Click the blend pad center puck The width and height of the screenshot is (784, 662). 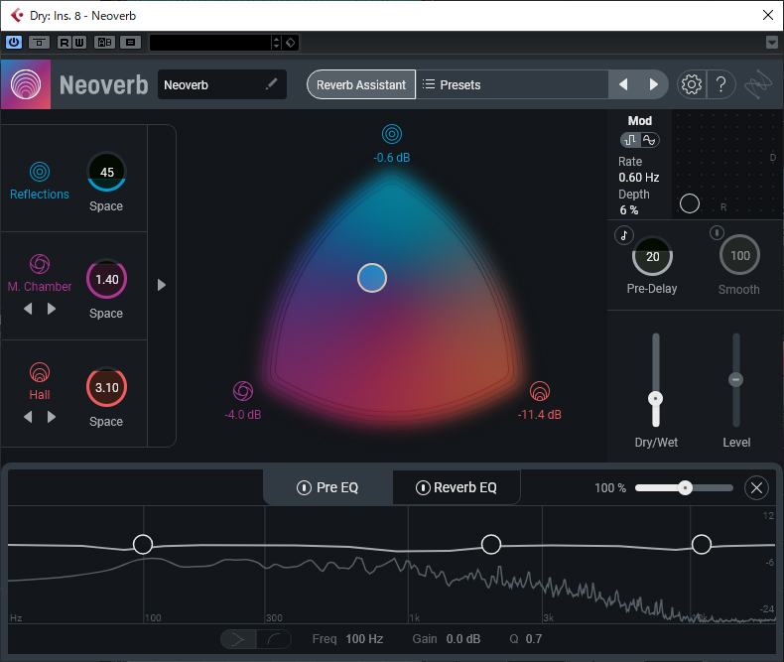(372, 278)
